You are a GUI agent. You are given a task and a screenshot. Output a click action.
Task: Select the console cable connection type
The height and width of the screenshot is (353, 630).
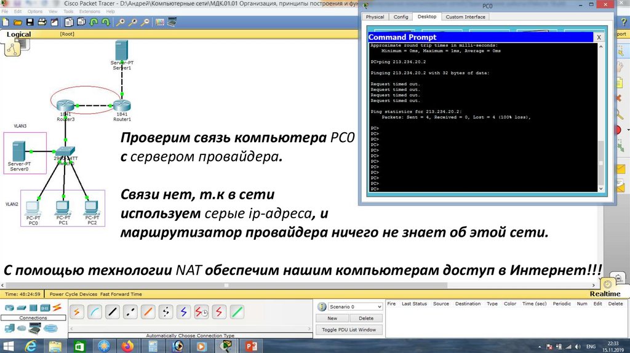tap(94, 312)
